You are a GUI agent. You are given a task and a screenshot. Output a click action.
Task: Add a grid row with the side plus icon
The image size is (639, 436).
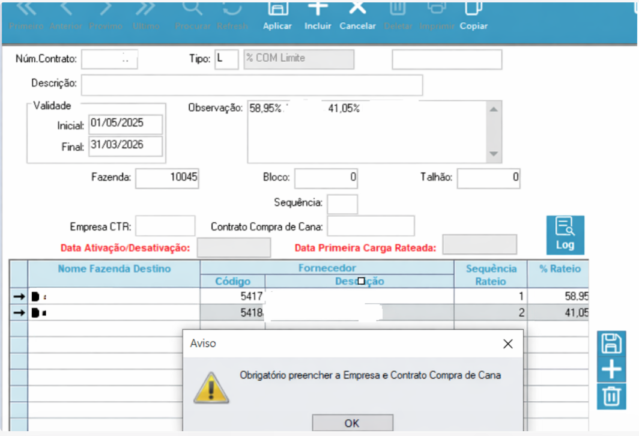tap(611, 369)
